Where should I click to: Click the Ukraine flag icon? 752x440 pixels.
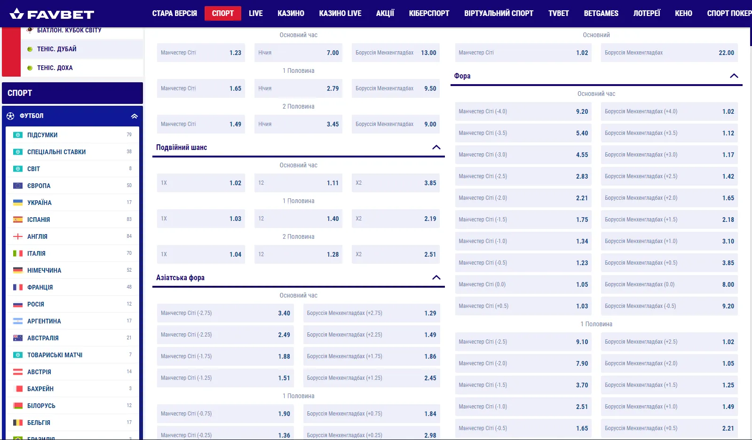coord(18,203)
